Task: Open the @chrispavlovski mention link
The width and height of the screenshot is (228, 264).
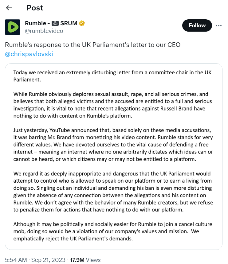Action: coord(29,54)
